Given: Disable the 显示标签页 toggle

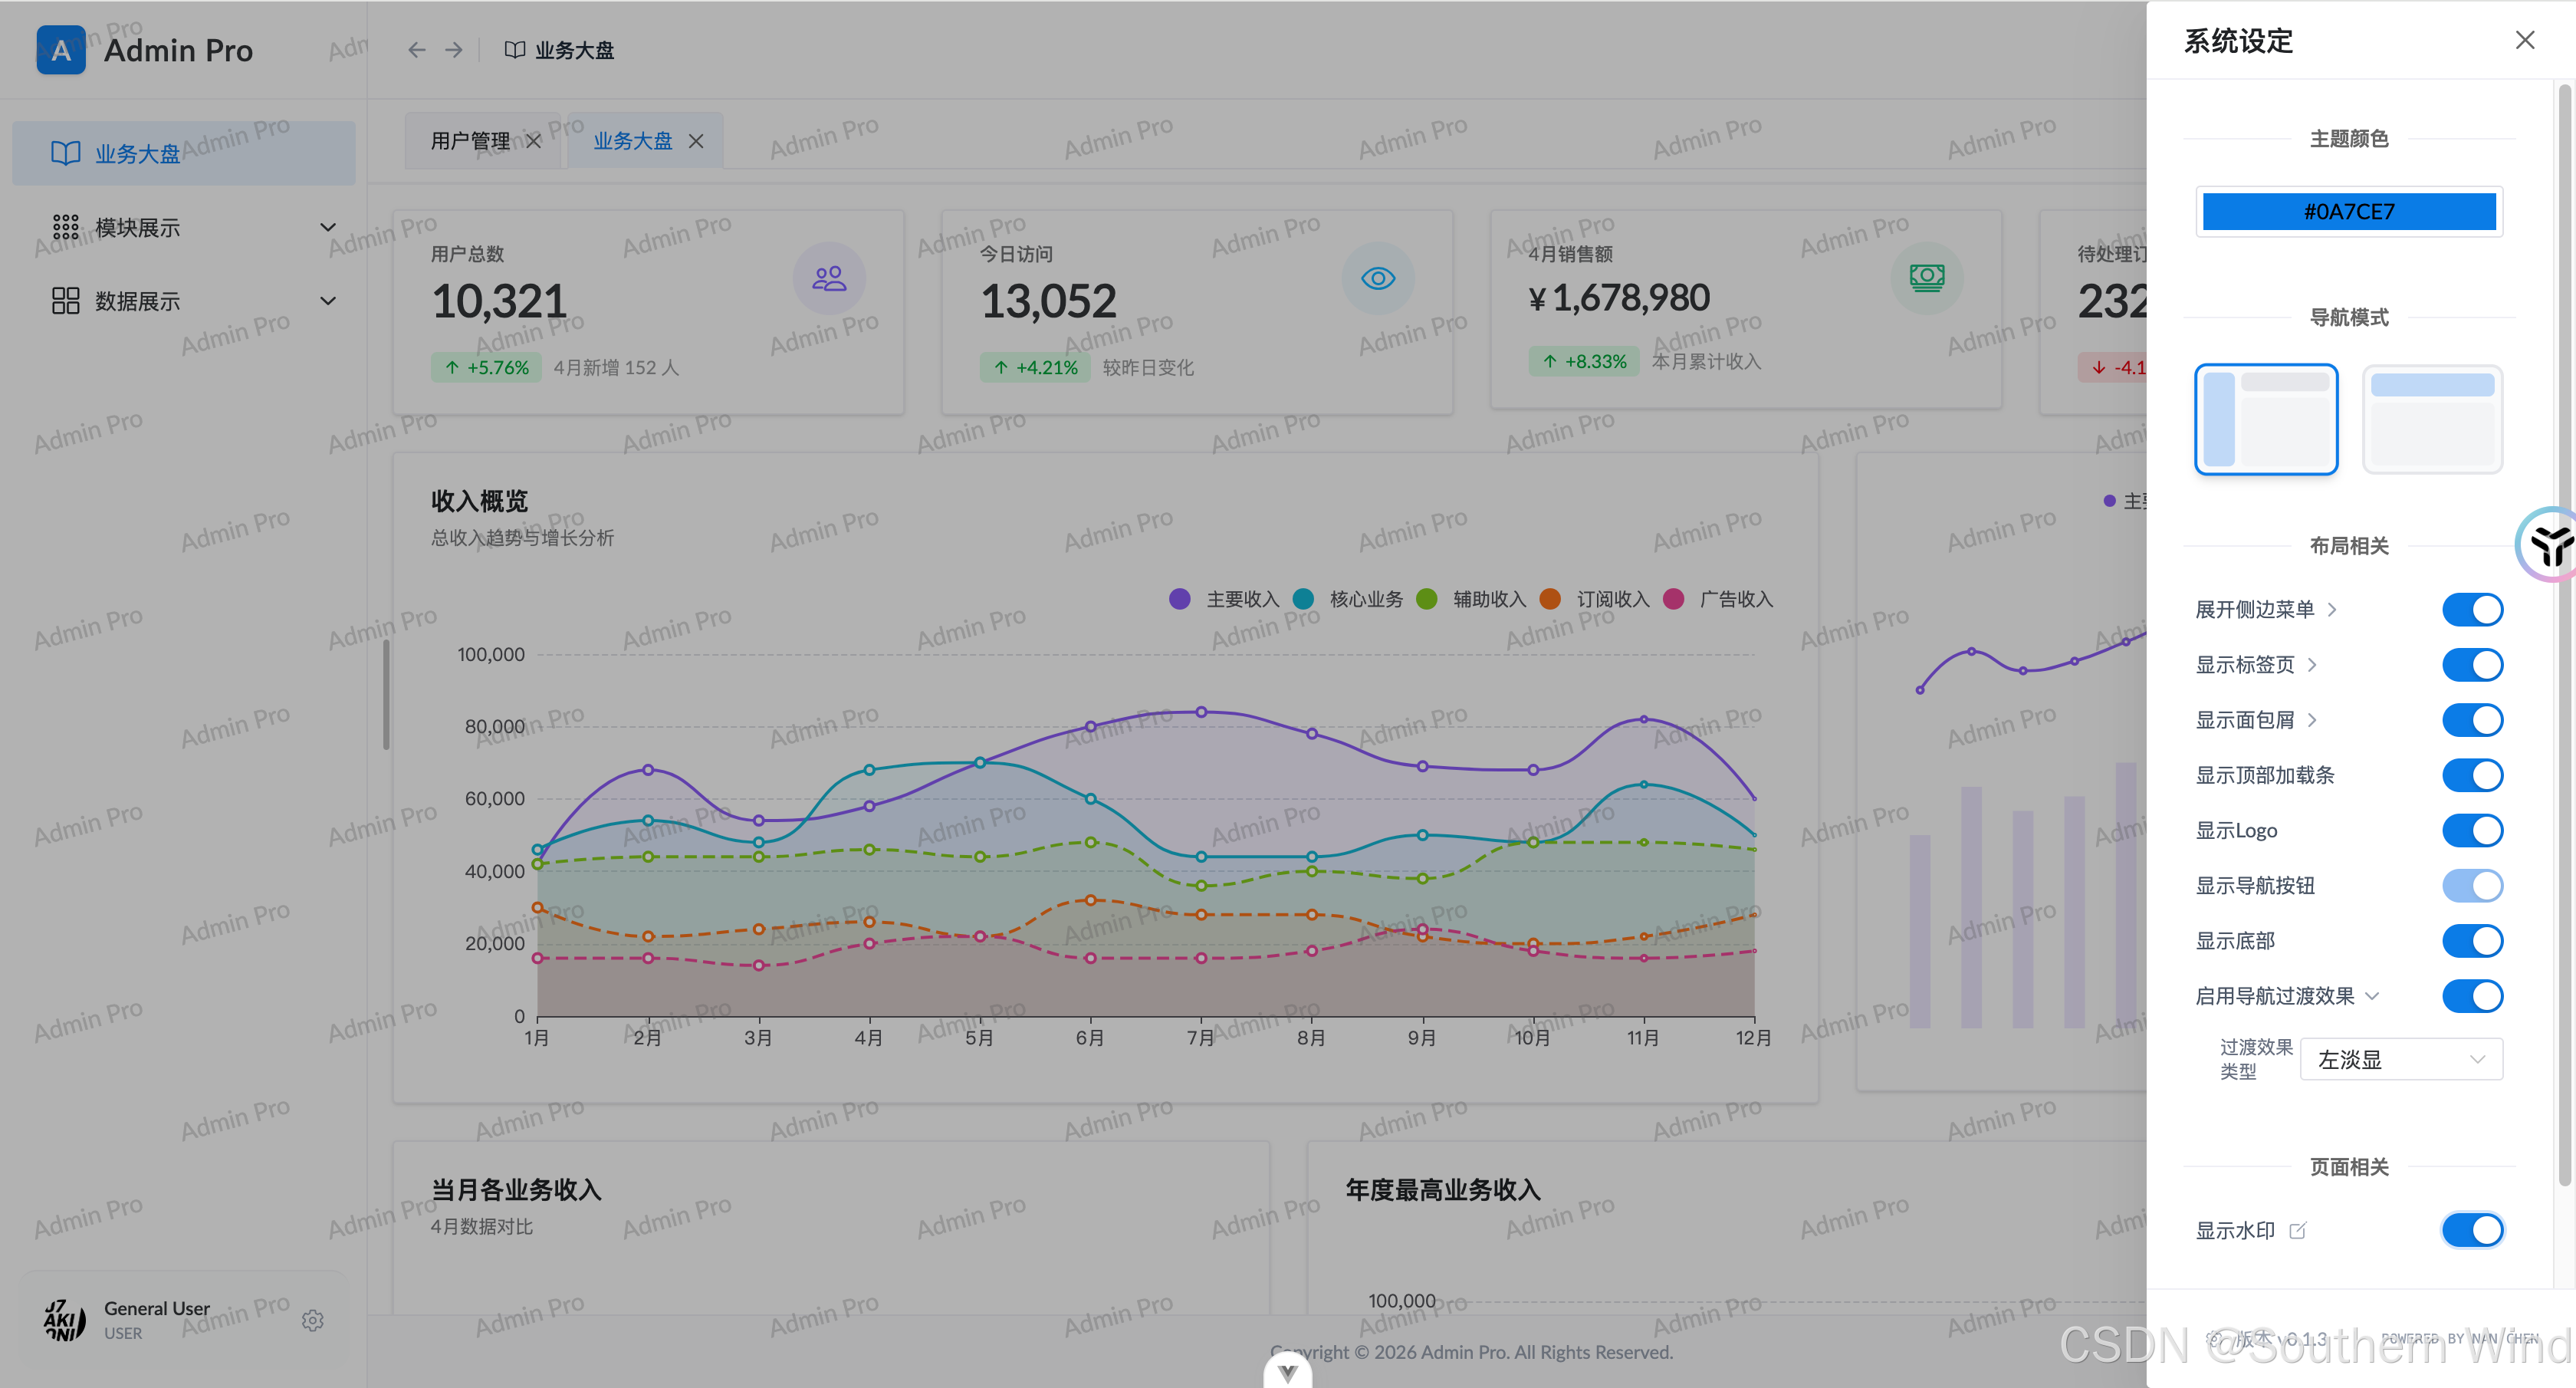Looking at the screenshot, I should tap(2472, 665).
